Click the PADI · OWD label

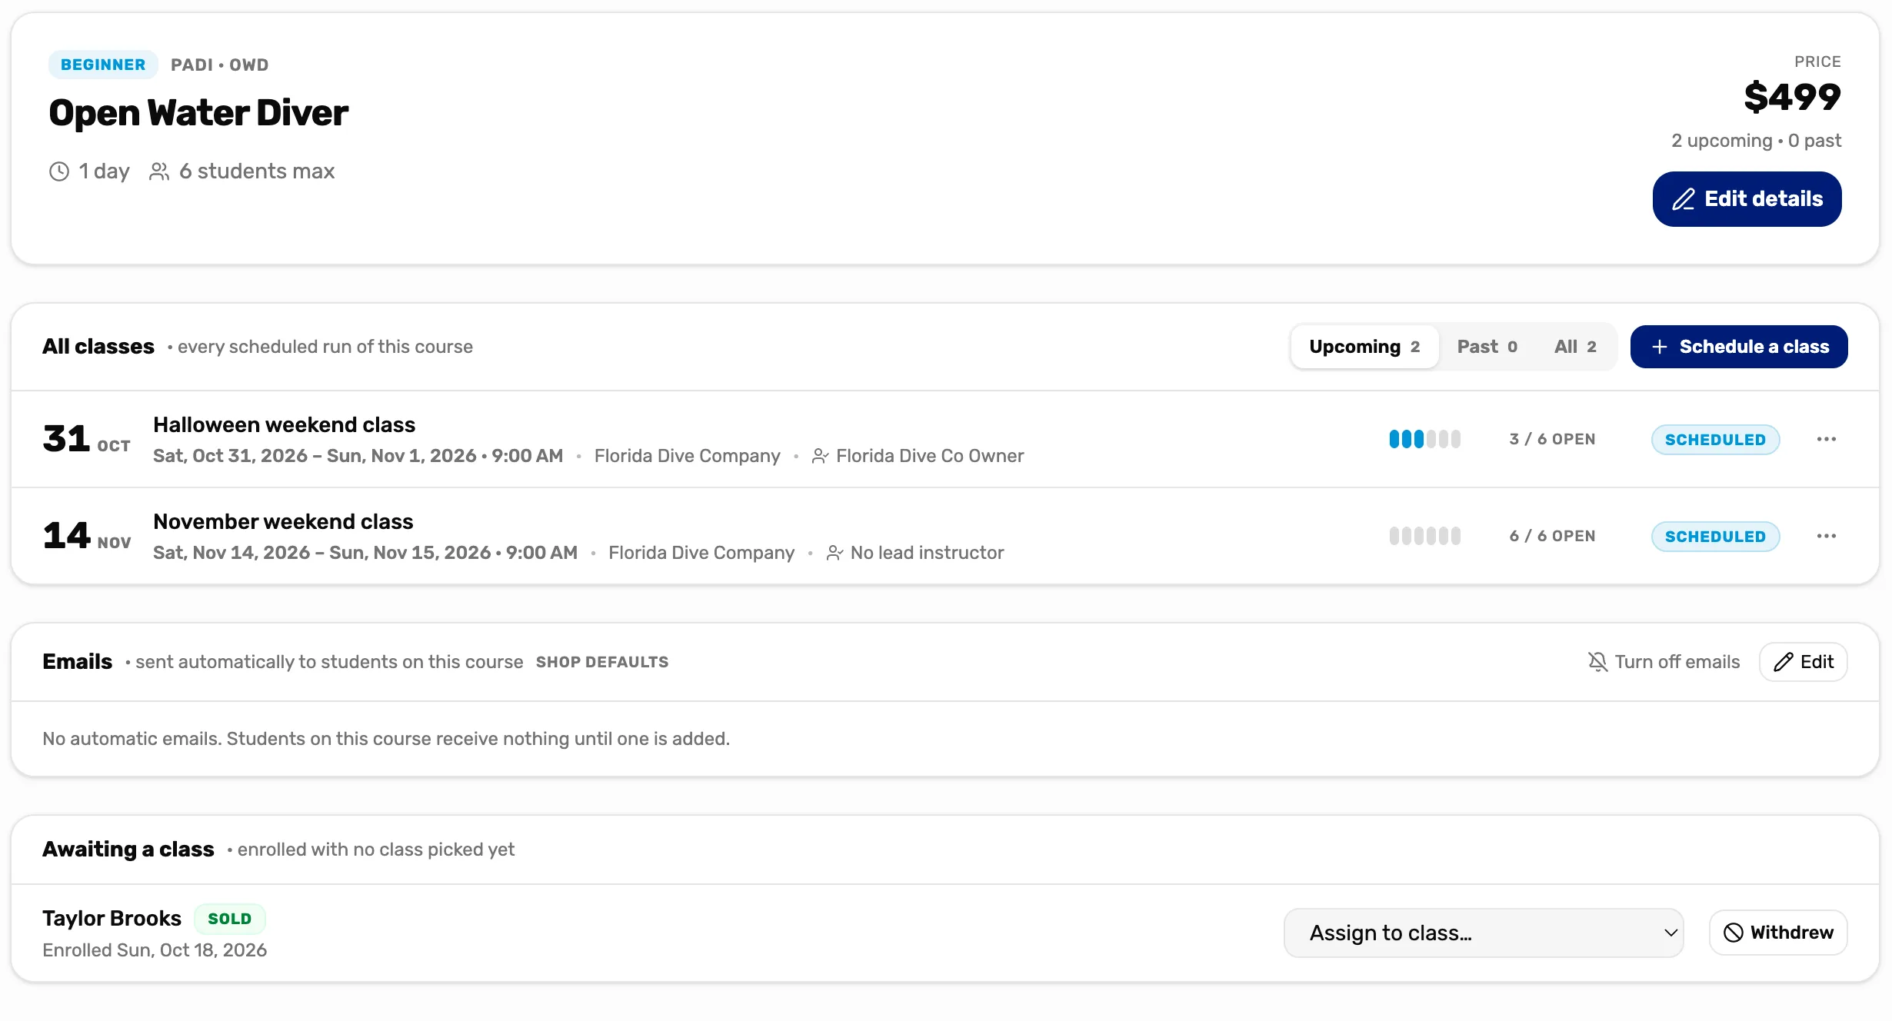pos(220,65)
